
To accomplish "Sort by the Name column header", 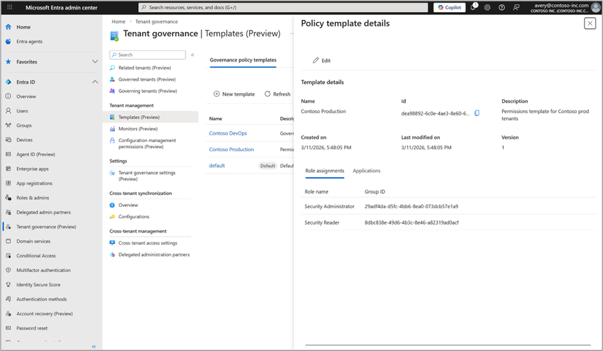I will (215, 118).
